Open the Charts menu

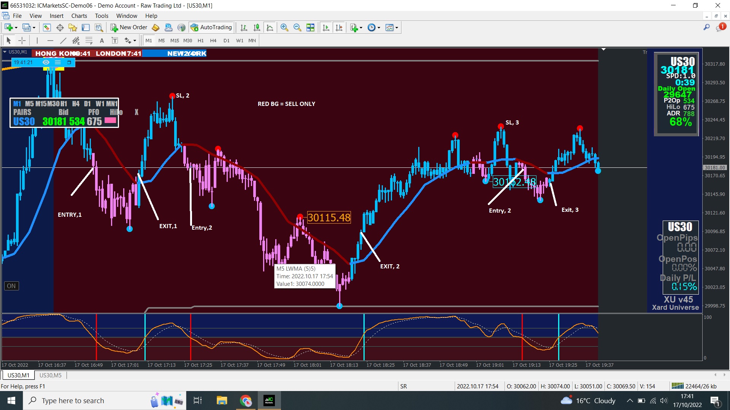tap(79, 16)
